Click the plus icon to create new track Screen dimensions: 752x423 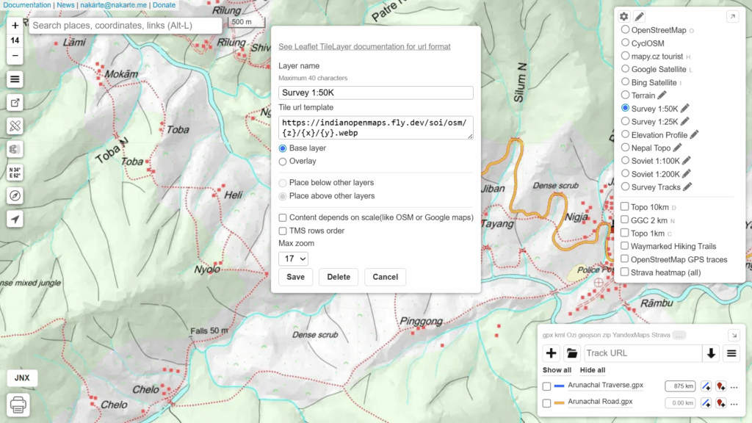coord(552,353)
